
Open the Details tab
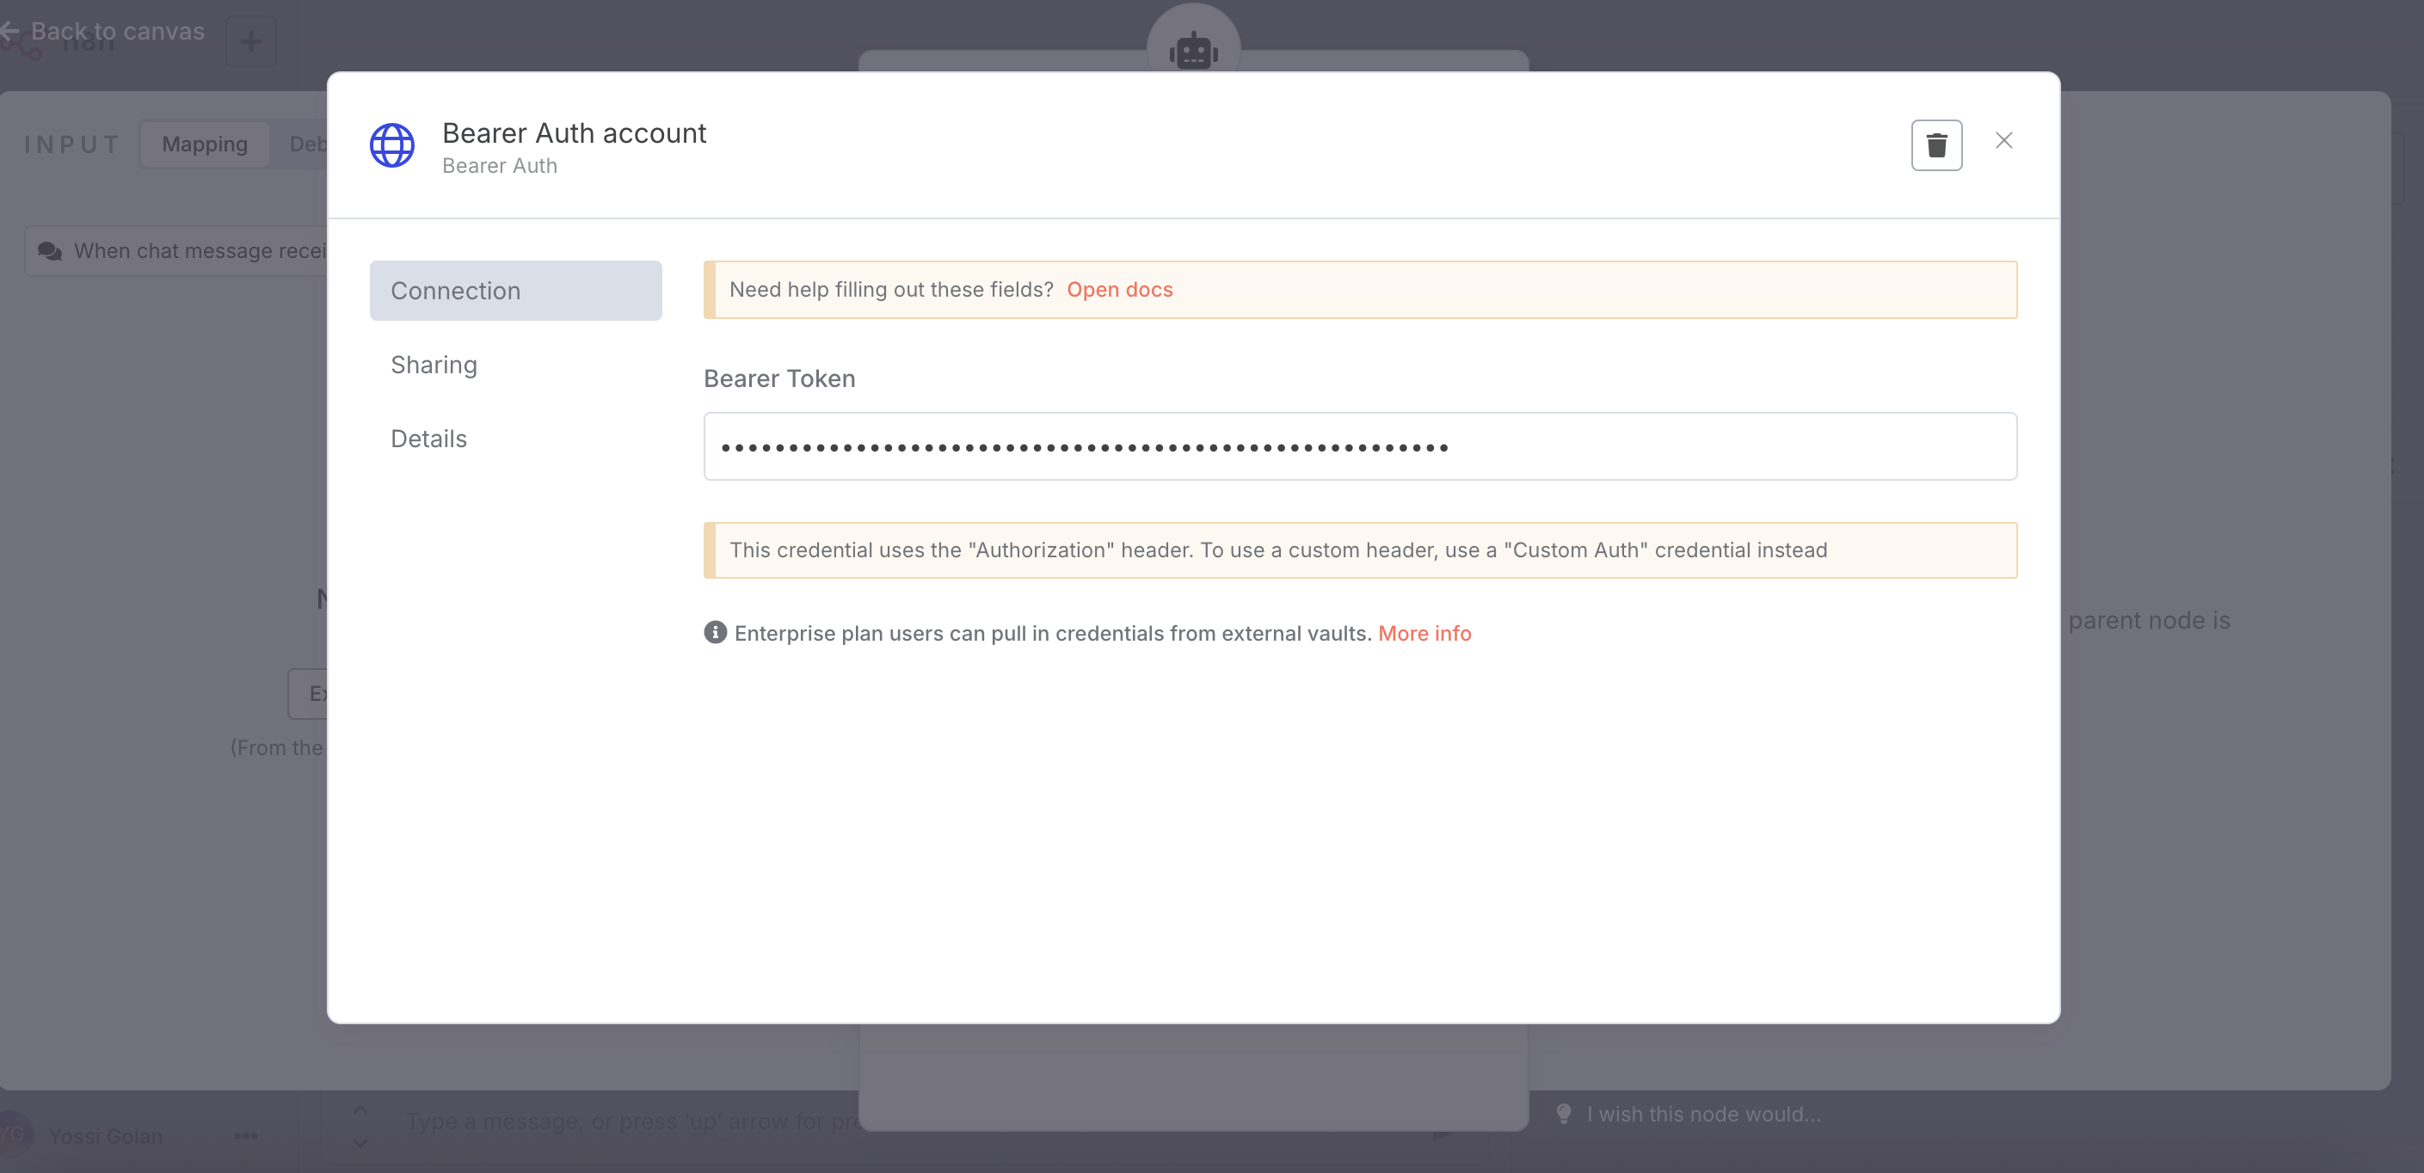(428, 439)
